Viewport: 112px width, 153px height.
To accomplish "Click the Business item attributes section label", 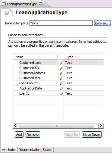I will (x=25, y=35).
